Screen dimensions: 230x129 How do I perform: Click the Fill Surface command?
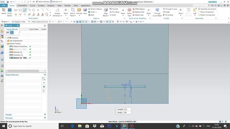tap(168, 15)
